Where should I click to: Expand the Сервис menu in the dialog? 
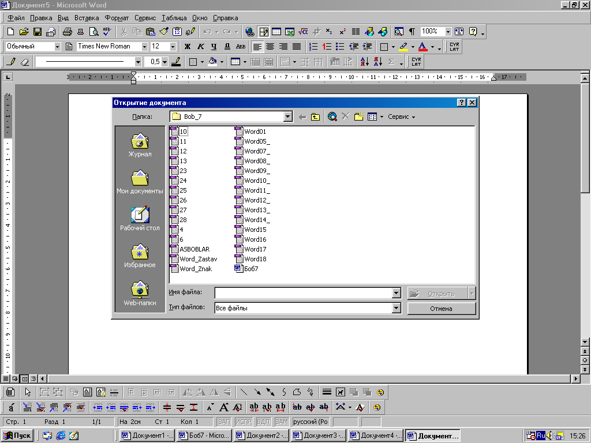[x=402, y=117]
